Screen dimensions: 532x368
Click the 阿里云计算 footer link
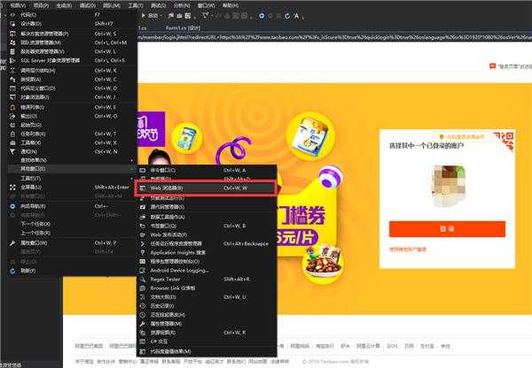368,346
